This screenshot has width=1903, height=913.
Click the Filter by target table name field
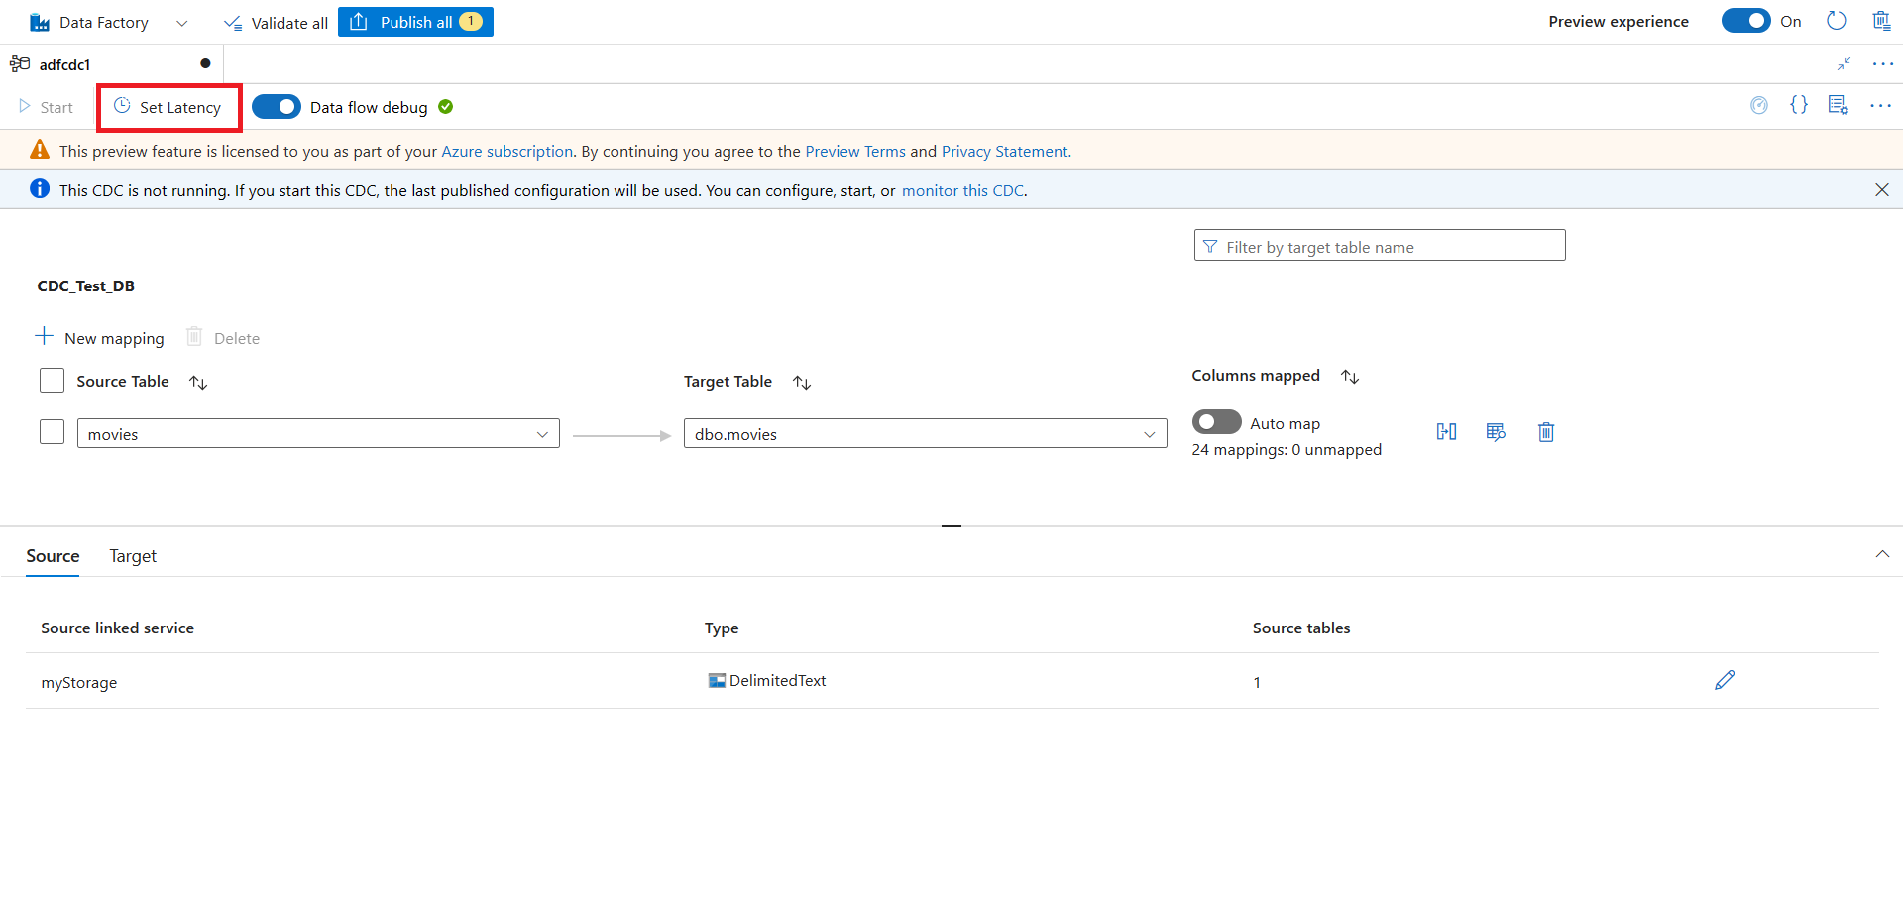pyautogui.click(x=1379, y=246)
